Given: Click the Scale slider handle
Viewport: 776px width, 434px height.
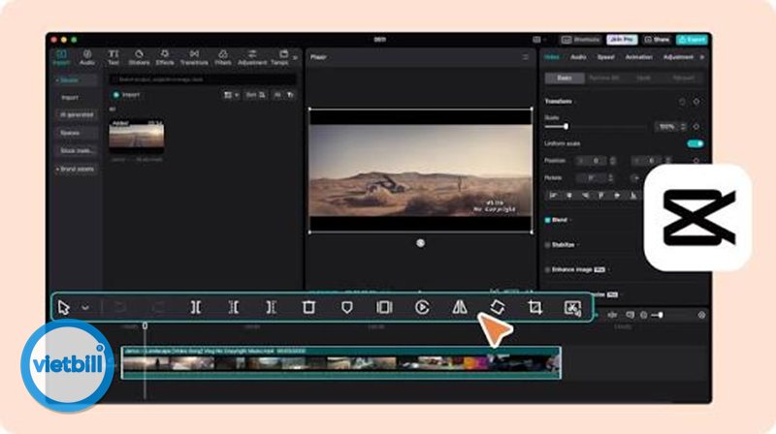Looking at the screenshot, I should tap(566, 127).
